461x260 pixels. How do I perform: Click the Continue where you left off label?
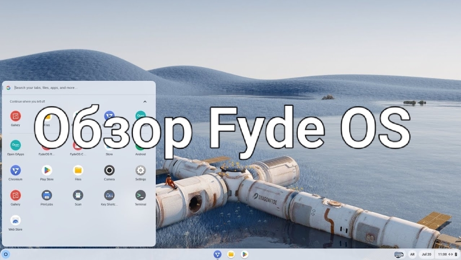tap(27, 102)
